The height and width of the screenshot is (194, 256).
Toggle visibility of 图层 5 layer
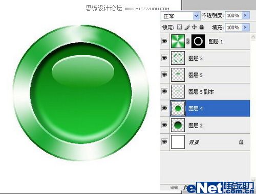click(164, 75)
